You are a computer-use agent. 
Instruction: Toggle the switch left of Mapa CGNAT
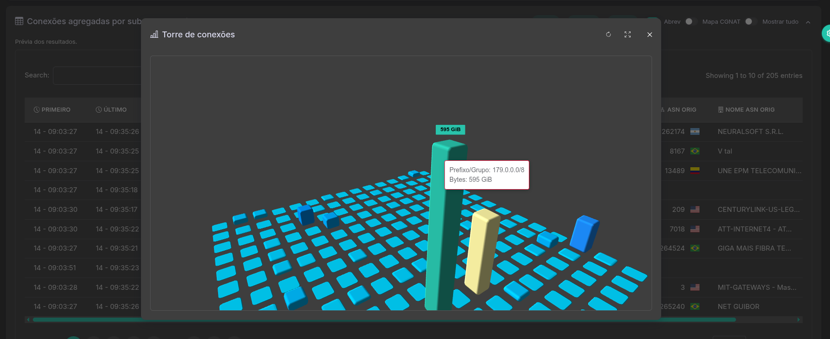[690, 21]
